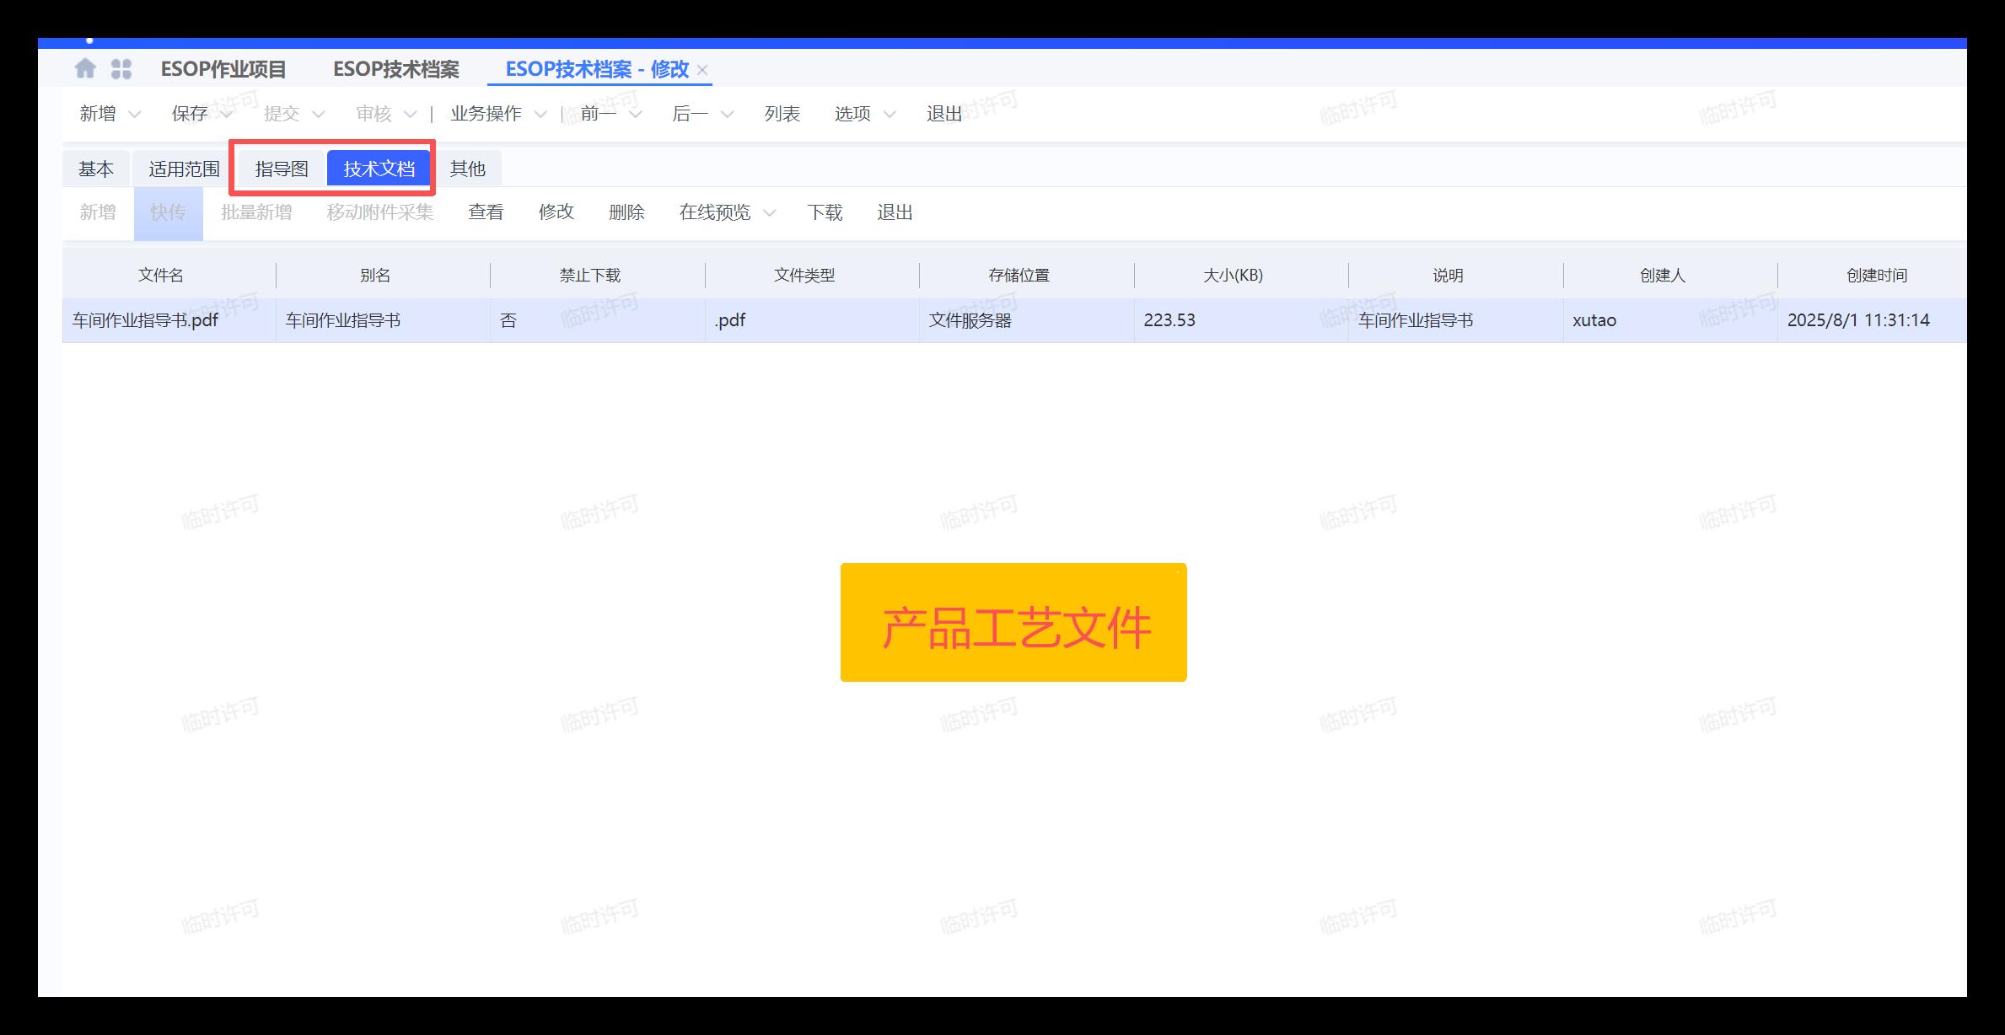Select the 车间作业指导书.pdf row
The height and width of the screenshot is (1035, 2005).
click(x=145, y=320)
